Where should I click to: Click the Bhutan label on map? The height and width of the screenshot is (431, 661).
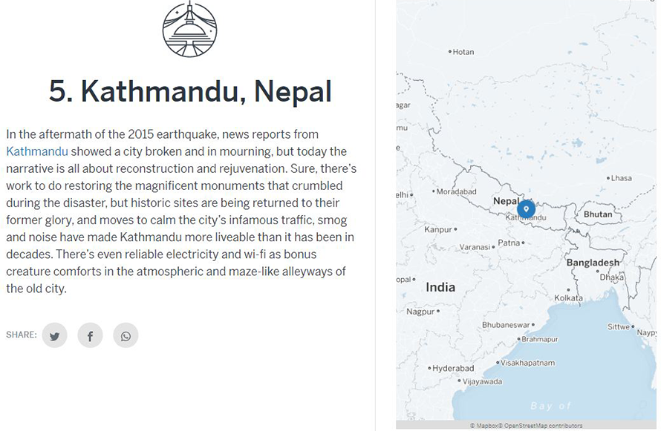tap(598, 214)
